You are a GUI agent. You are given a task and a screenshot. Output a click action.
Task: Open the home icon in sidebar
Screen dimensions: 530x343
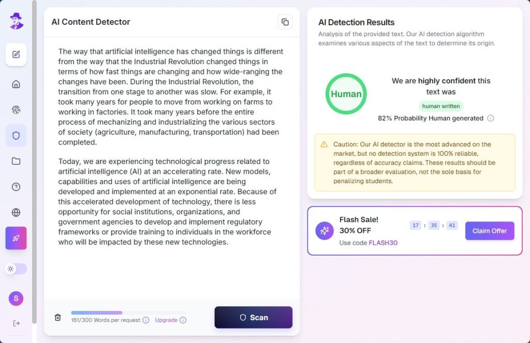16,84
